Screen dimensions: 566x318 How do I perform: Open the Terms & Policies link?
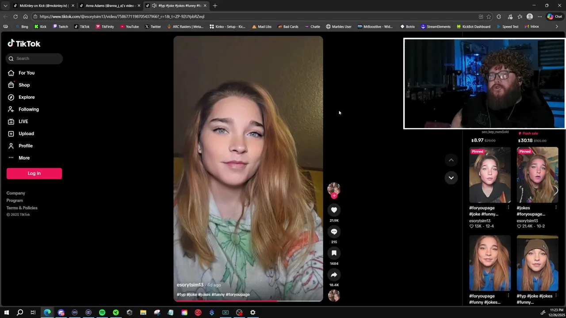22,208
